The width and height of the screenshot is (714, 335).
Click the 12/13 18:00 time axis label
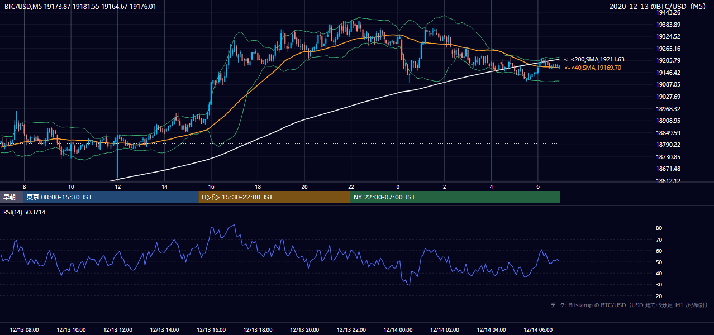[258, 330]
